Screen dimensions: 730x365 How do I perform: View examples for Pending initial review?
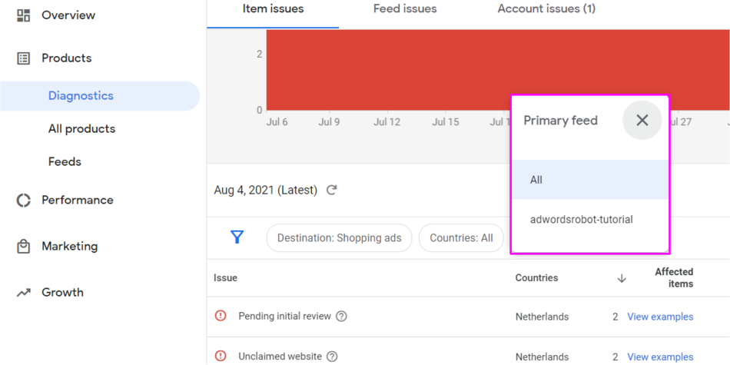[660, 317]
